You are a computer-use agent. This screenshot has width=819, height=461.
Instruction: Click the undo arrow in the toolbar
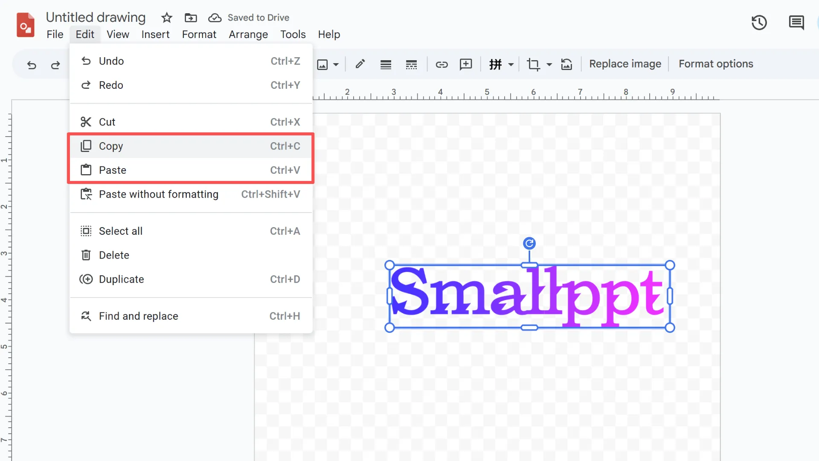pos(32,65)
